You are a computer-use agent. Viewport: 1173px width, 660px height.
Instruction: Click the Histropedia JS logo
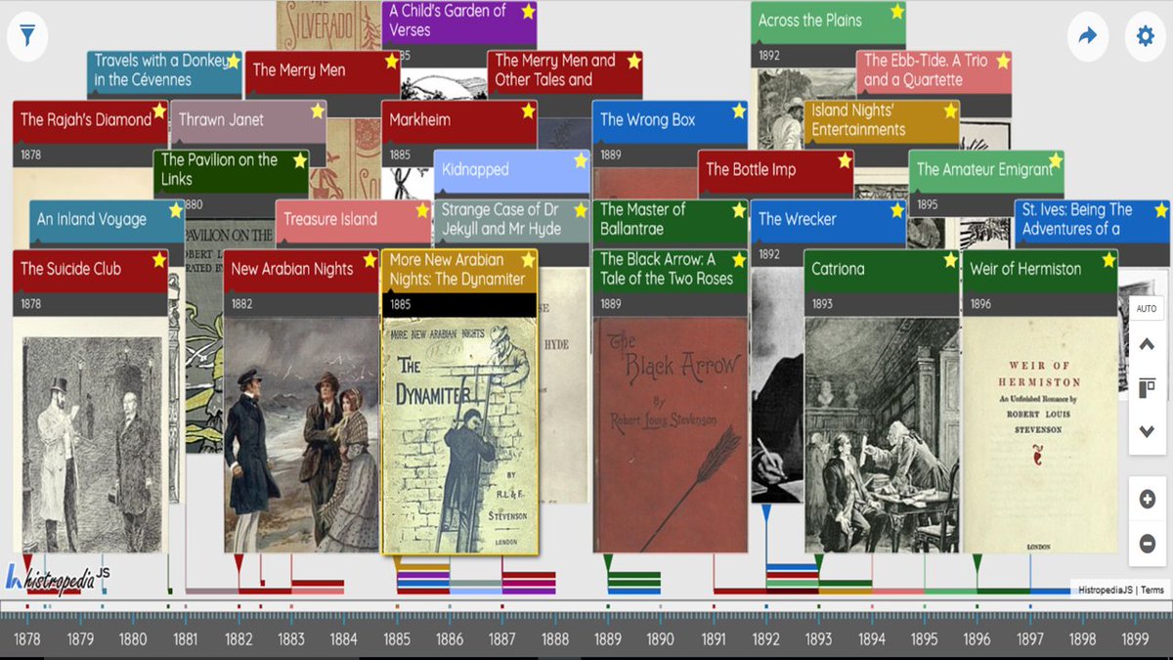point(58,579)
